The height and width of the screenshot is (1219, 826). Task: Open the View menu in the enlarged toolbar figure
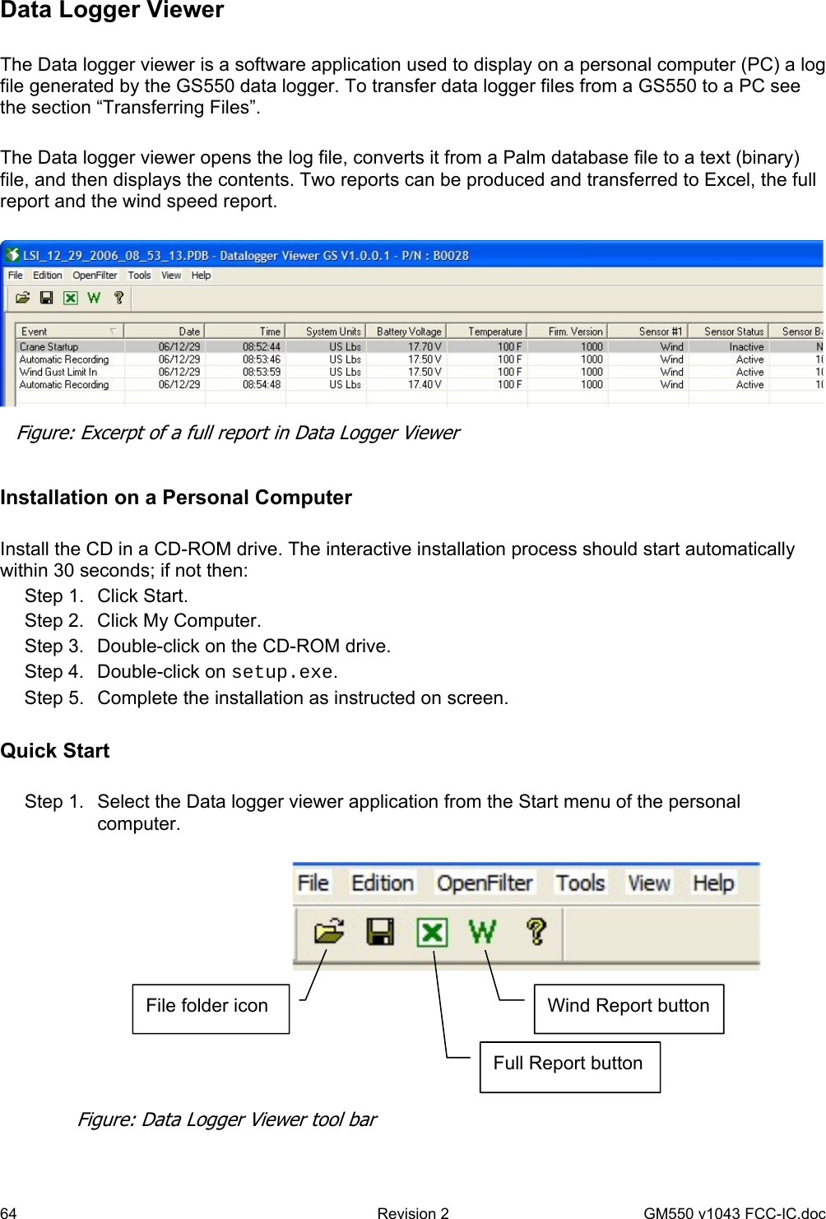[649, 883]
